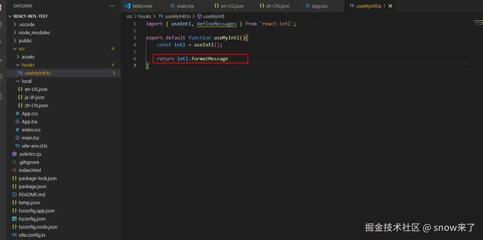Click the EXPLORER panel title

pos(23,6)
